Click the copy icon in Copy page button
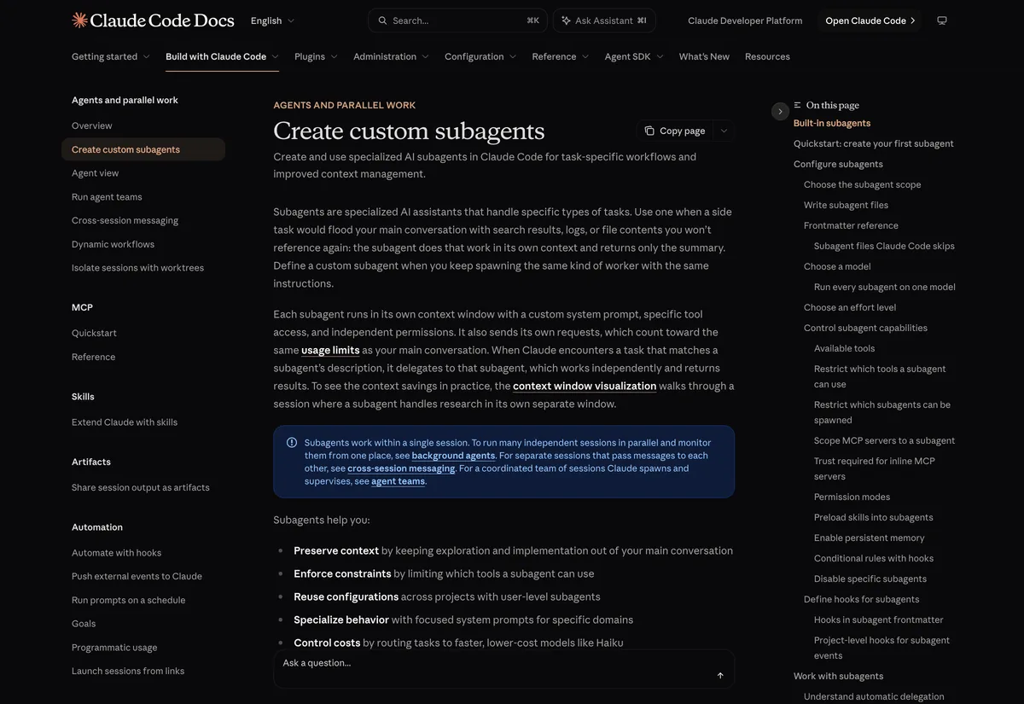Screen dimensions: 1024x704 tap(649, 131)
